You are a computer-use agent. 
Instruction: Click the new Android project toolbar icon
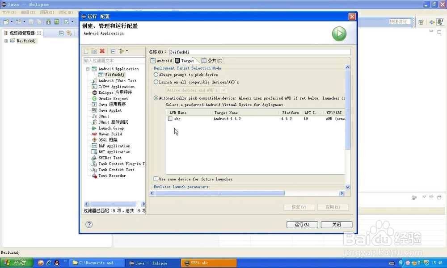18,21
